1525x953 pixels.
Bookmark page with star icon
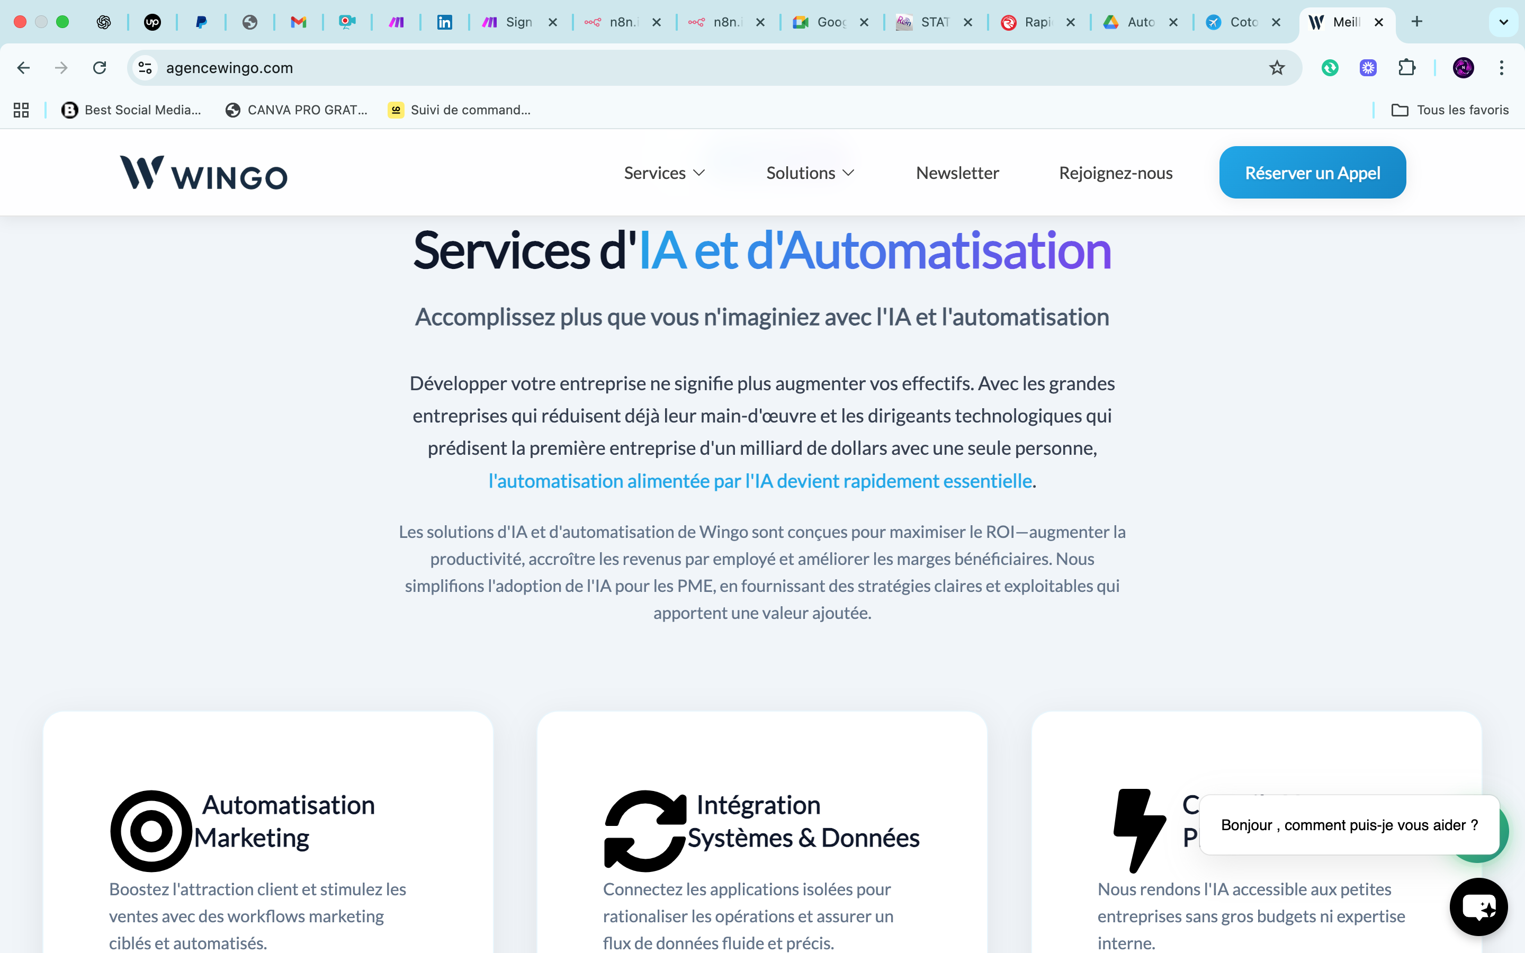pos(1277,67)
